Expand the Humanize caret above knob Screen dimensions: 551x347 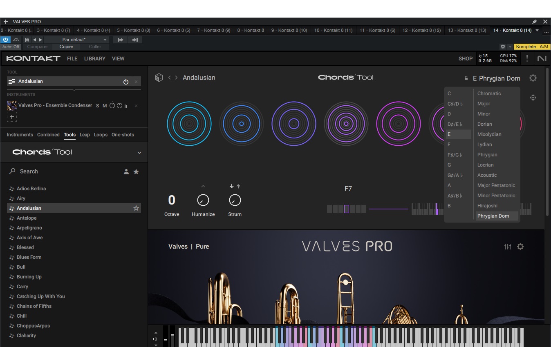(203, 187)
